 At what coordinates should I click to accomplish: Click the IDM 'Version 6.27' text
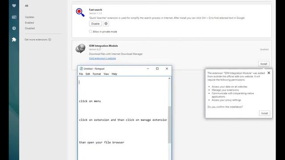(x=95, y=49)
